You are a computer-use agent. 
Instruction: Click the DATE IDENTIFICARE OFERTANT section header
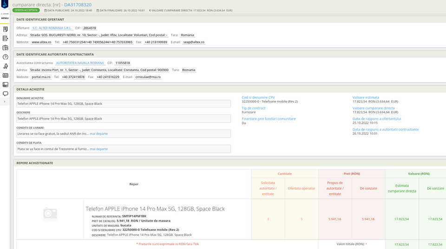[40, 20]
